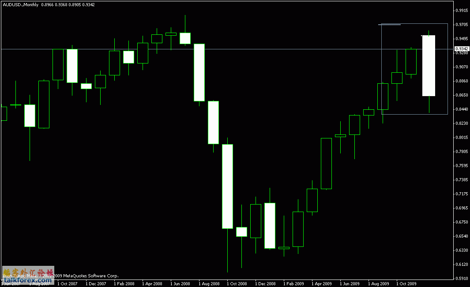Select the 1 Dec 2007 date label

(96, 284)
